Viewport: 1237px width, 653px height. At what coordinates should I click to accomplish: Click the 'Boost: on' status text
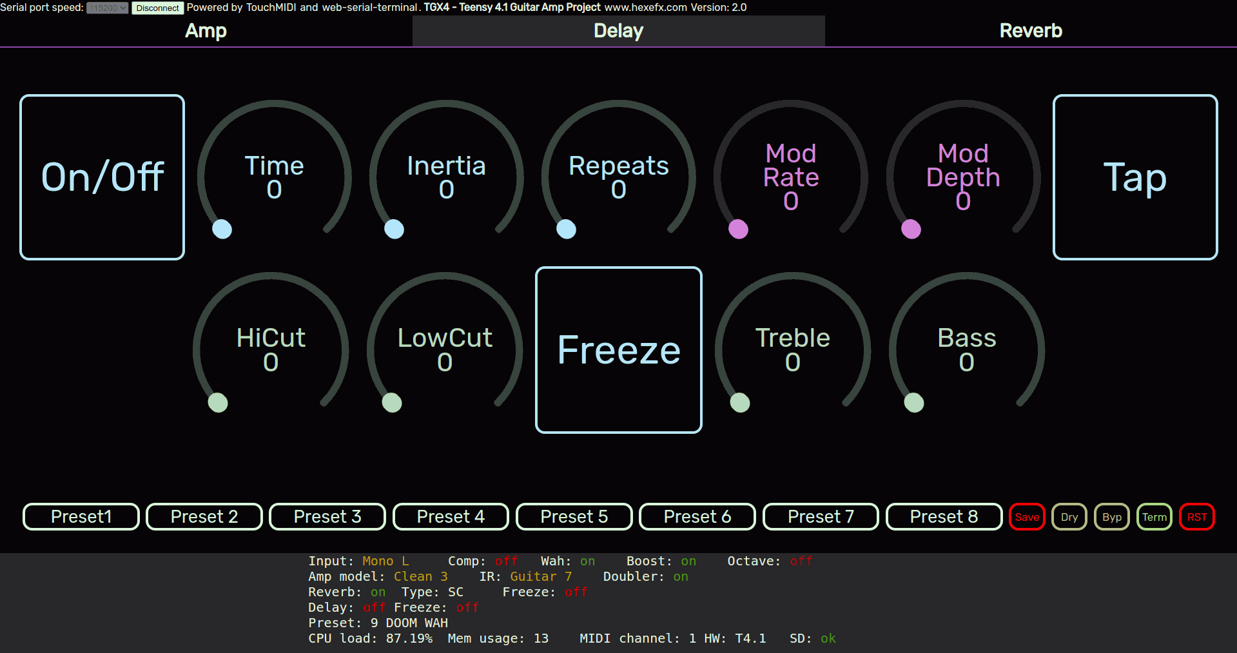[x=661, y=561]
